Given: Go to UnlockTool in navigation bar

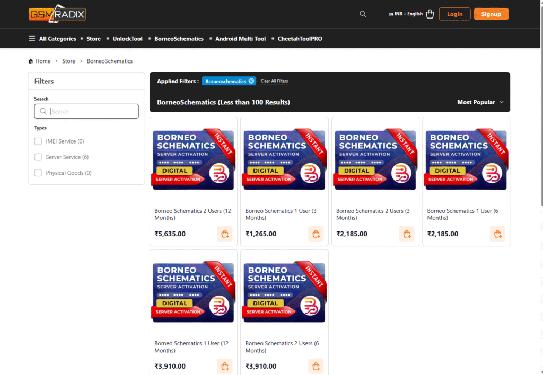Looking at the screenshot, I should pyautogui.click(x=127, y=39).
